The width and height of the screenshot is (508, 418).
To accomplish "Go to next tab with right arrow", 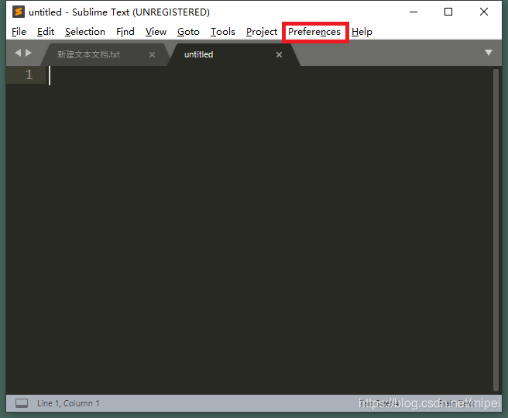I will coord(29,53).
